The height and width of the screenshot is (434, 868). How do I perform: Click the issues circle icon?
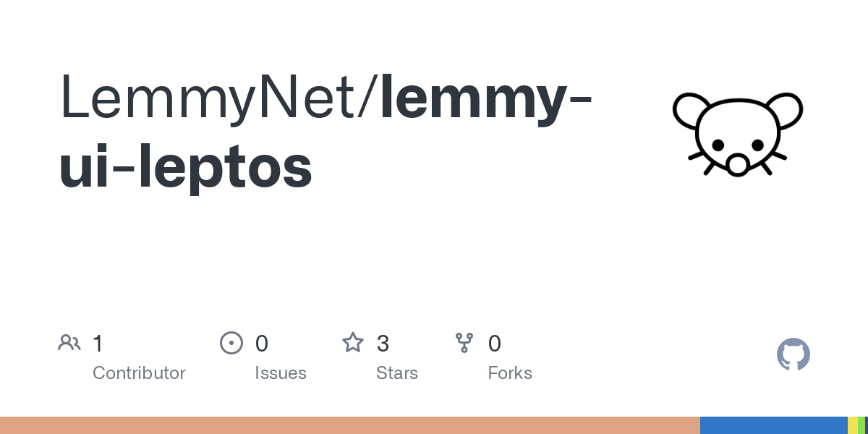(x=231, y=343)
